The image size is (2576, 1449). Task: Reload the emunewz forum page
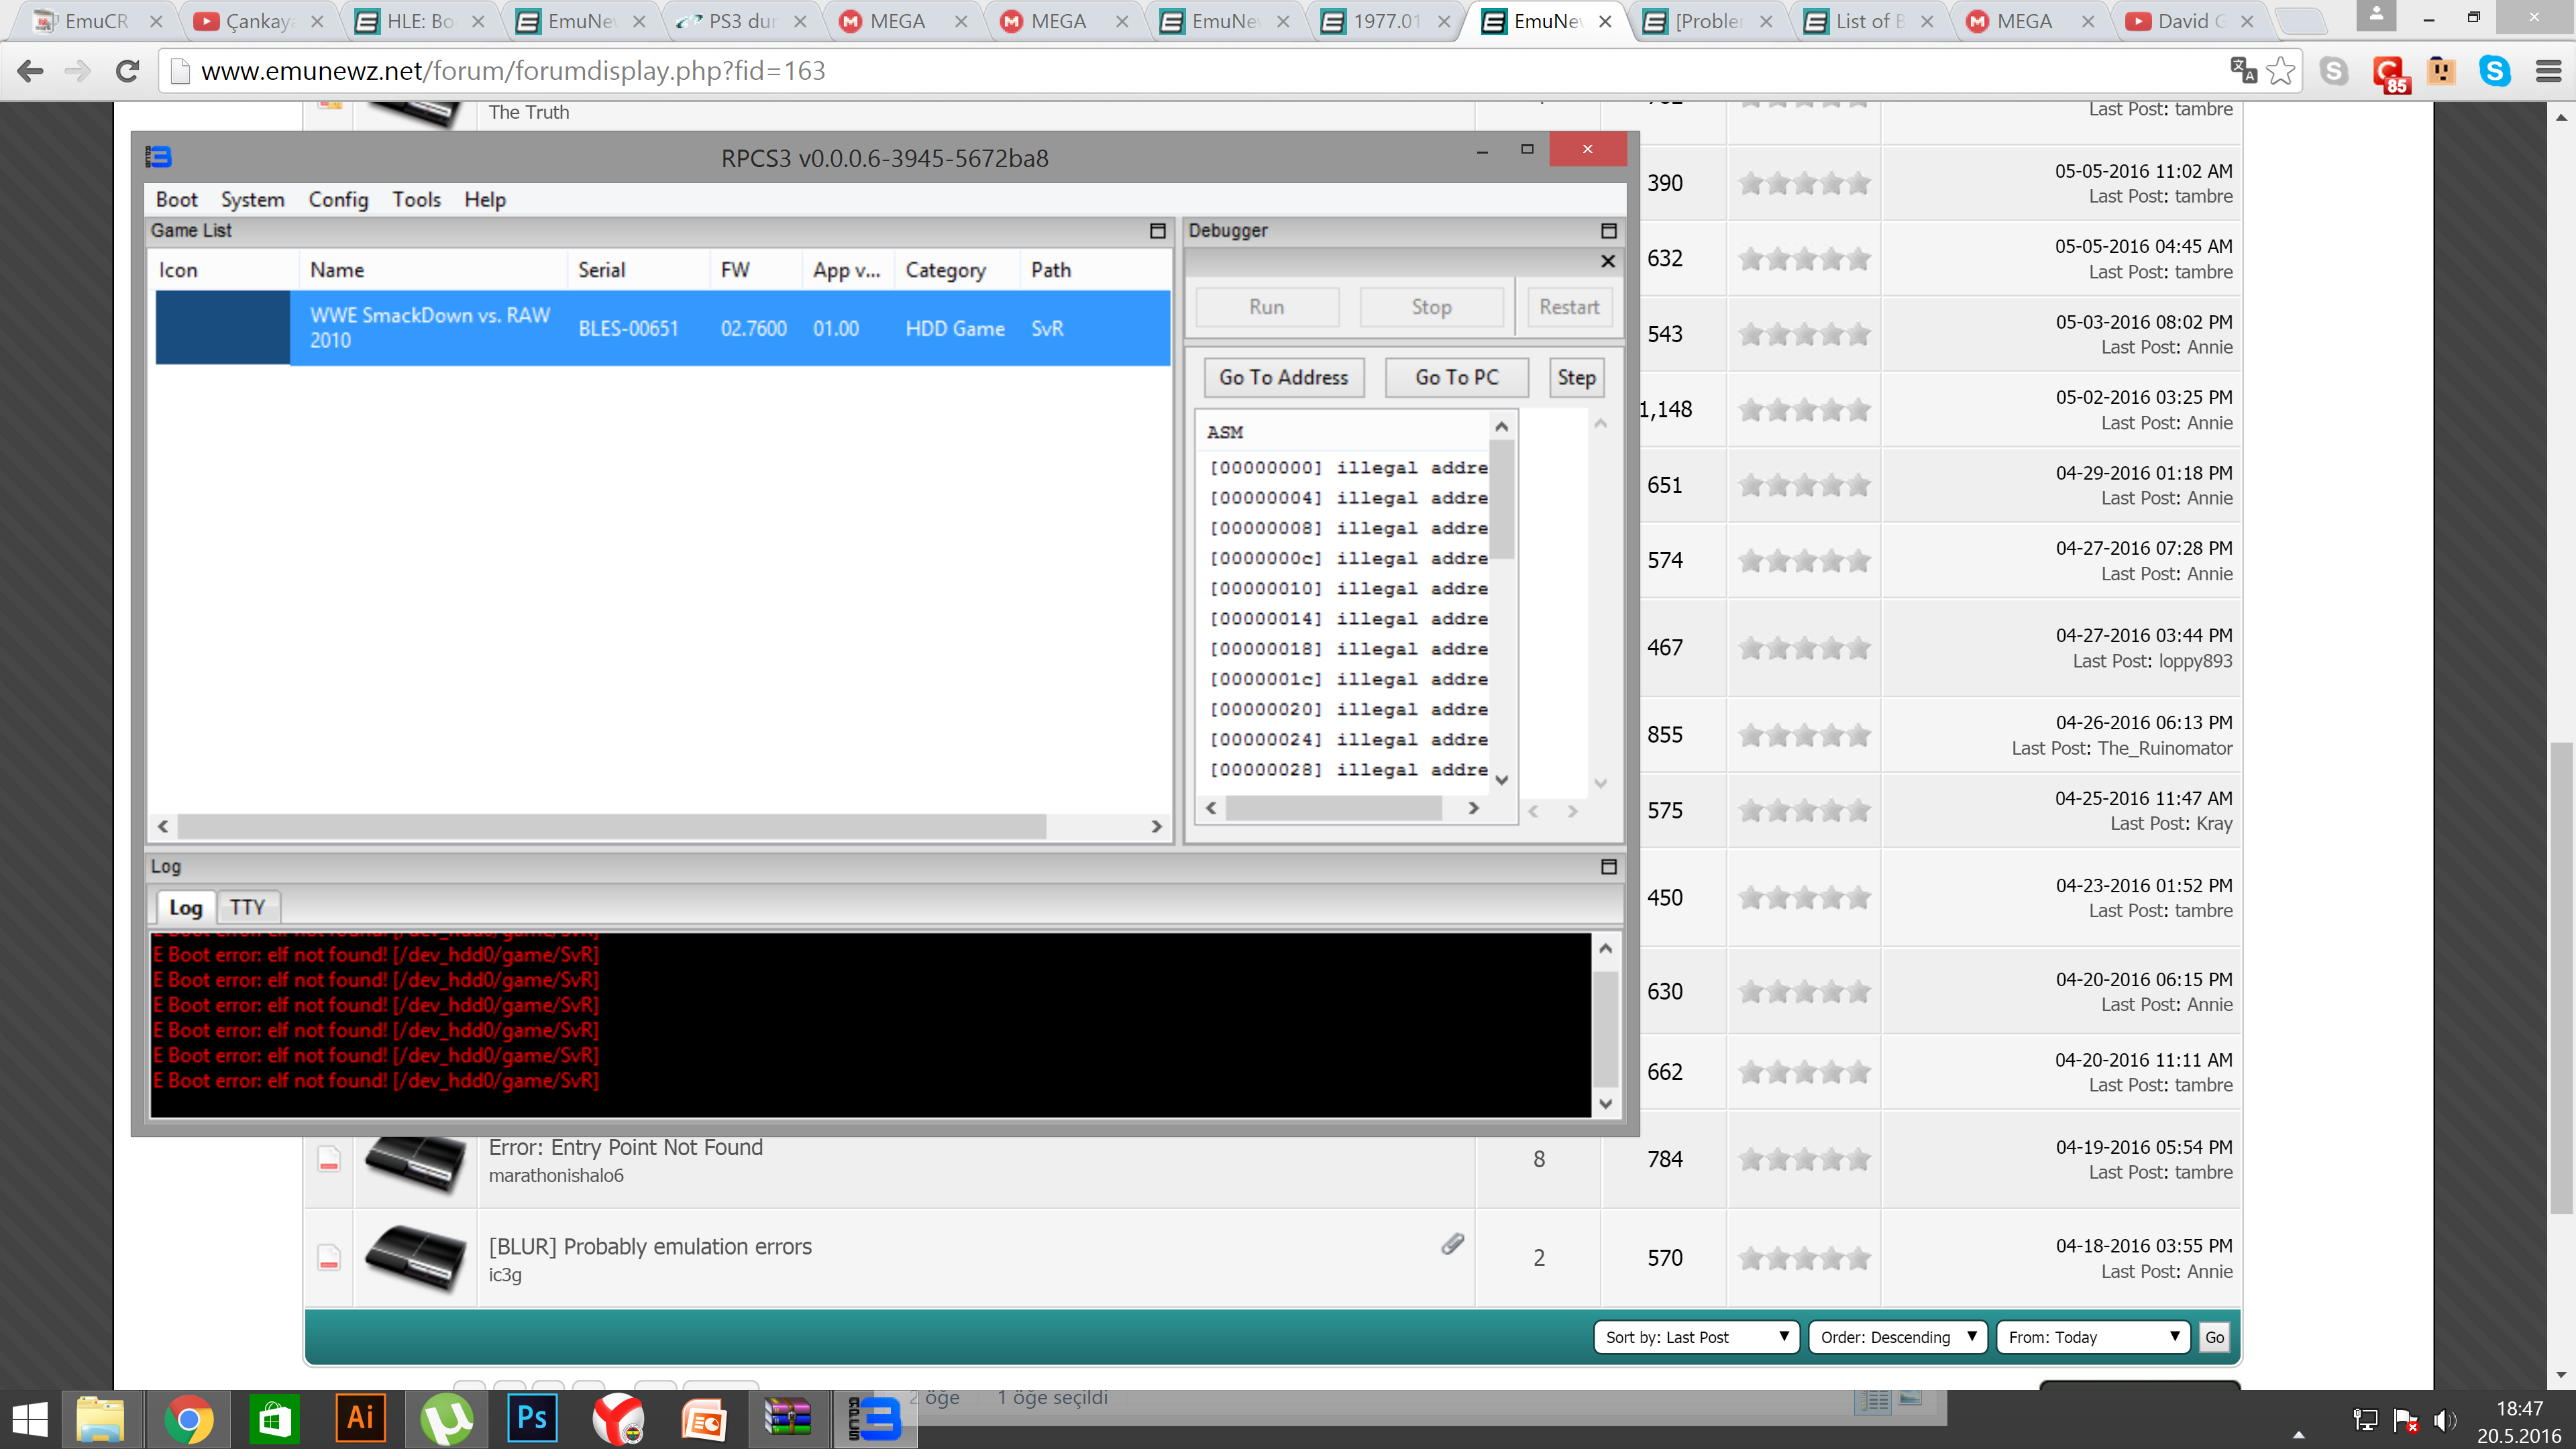pyautogui.click(x=127, y=71)
